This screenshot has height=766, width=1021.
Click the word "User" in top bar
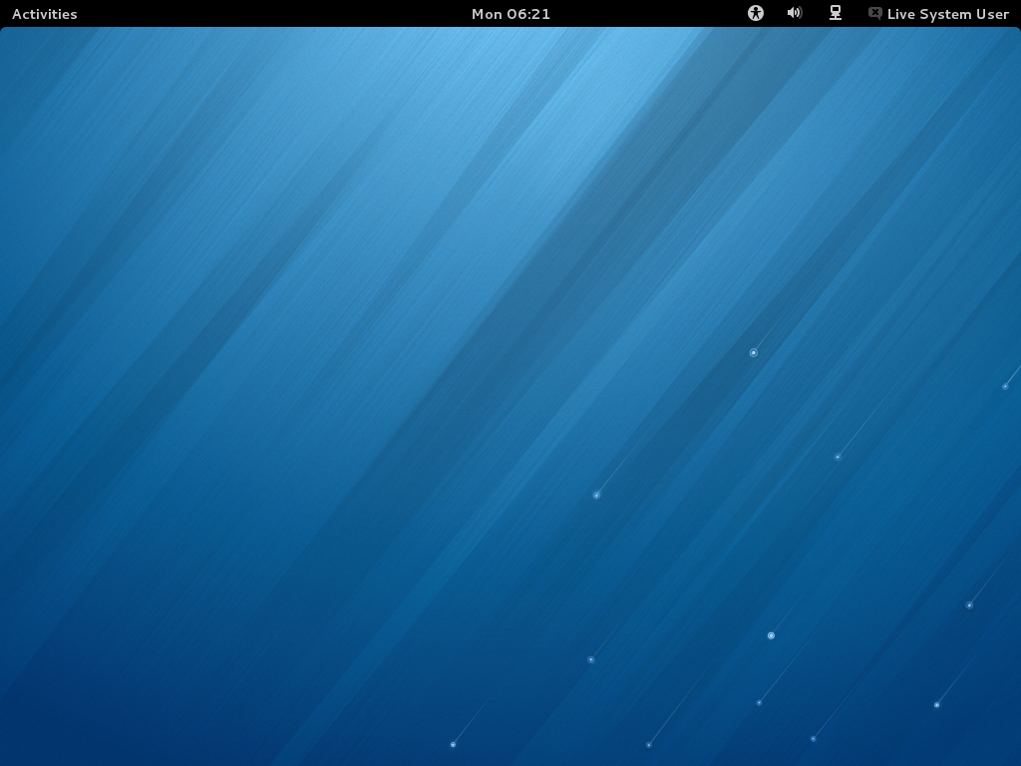991,14
